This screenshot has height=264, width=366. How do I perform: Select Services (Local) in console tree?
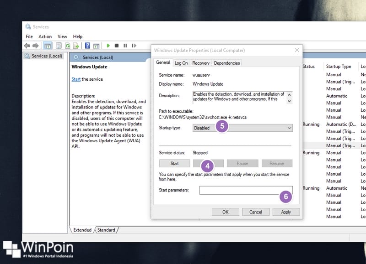coord(46,56)
